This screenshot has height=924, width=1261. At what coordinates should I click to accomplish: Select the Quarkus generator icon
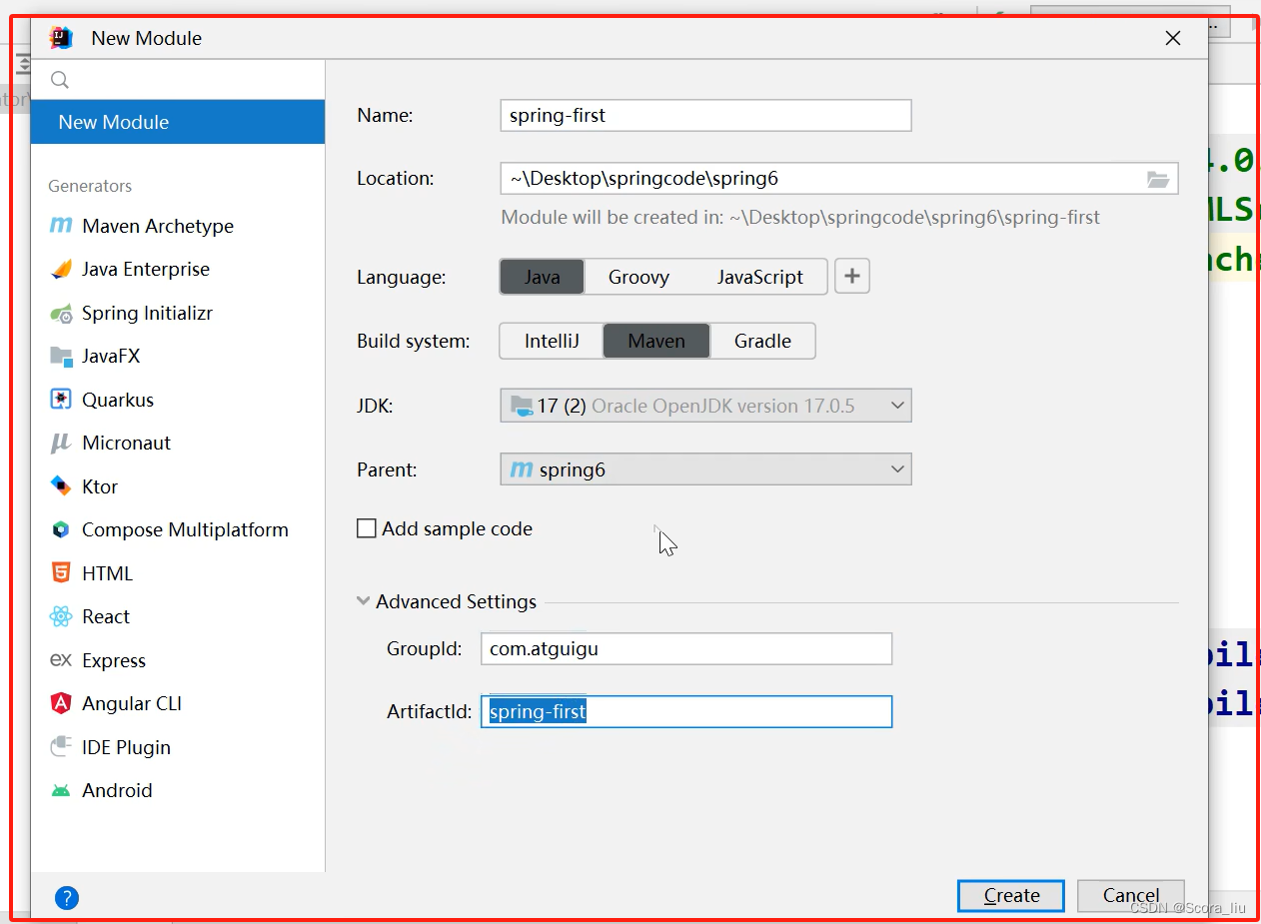(61, 400)
